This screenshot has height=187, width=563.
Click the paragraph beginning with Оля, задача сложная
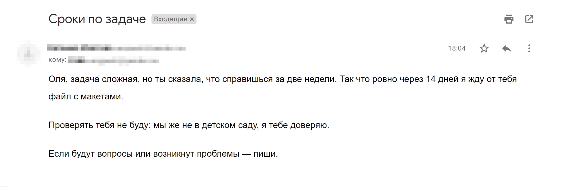283,88
